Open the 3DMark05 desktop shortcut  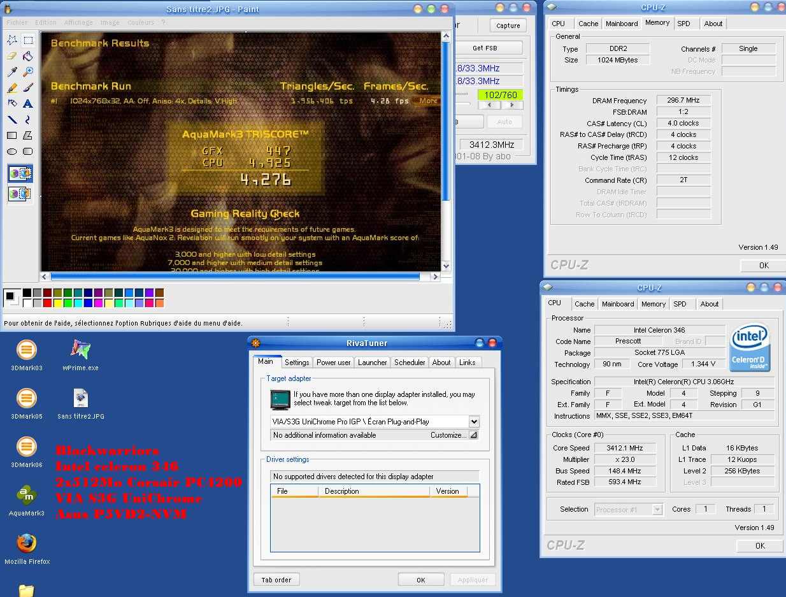coord(26,403)
